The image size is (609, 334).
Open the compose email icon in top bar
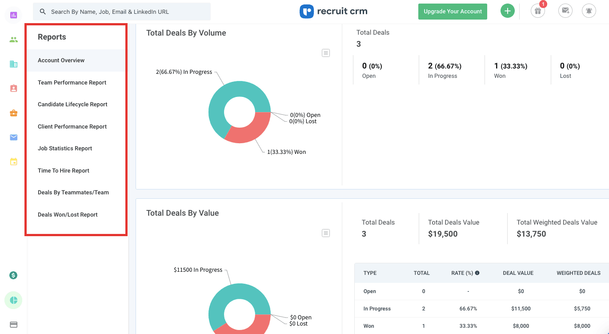coord(565,10)
